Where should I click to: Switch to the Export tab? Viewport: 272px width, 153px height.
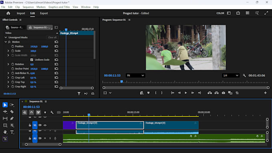(44, 13)
